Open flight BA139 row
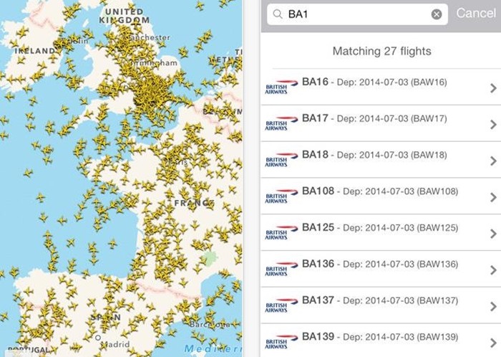Screen dimensions: 501x357 [381, 341]
